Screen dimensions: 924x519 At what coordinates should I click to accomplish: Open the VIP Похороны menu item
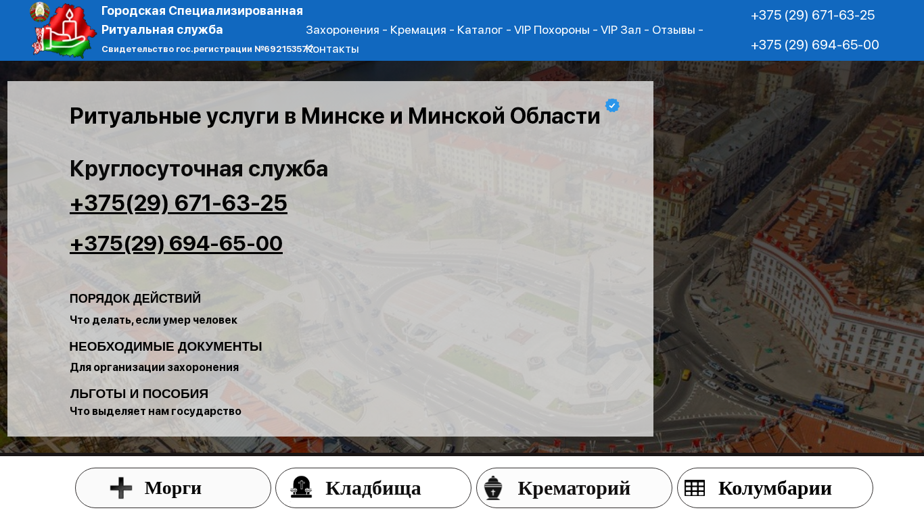[551, 30]
